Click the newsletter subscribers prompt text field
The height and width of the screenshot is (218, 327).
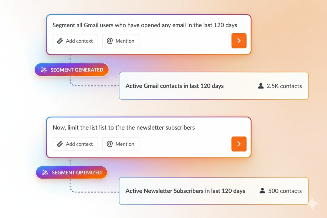[123, 128]
